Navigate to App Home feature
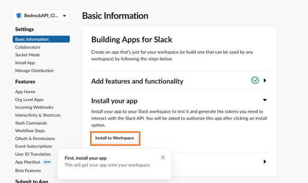Viewport: 308px width, 183px height. tap(25, 92)
